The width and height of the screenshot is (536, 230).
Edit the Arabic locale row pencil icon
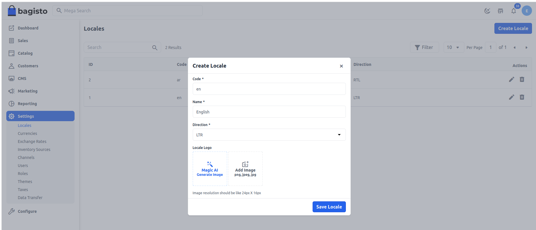pos(511,80)
